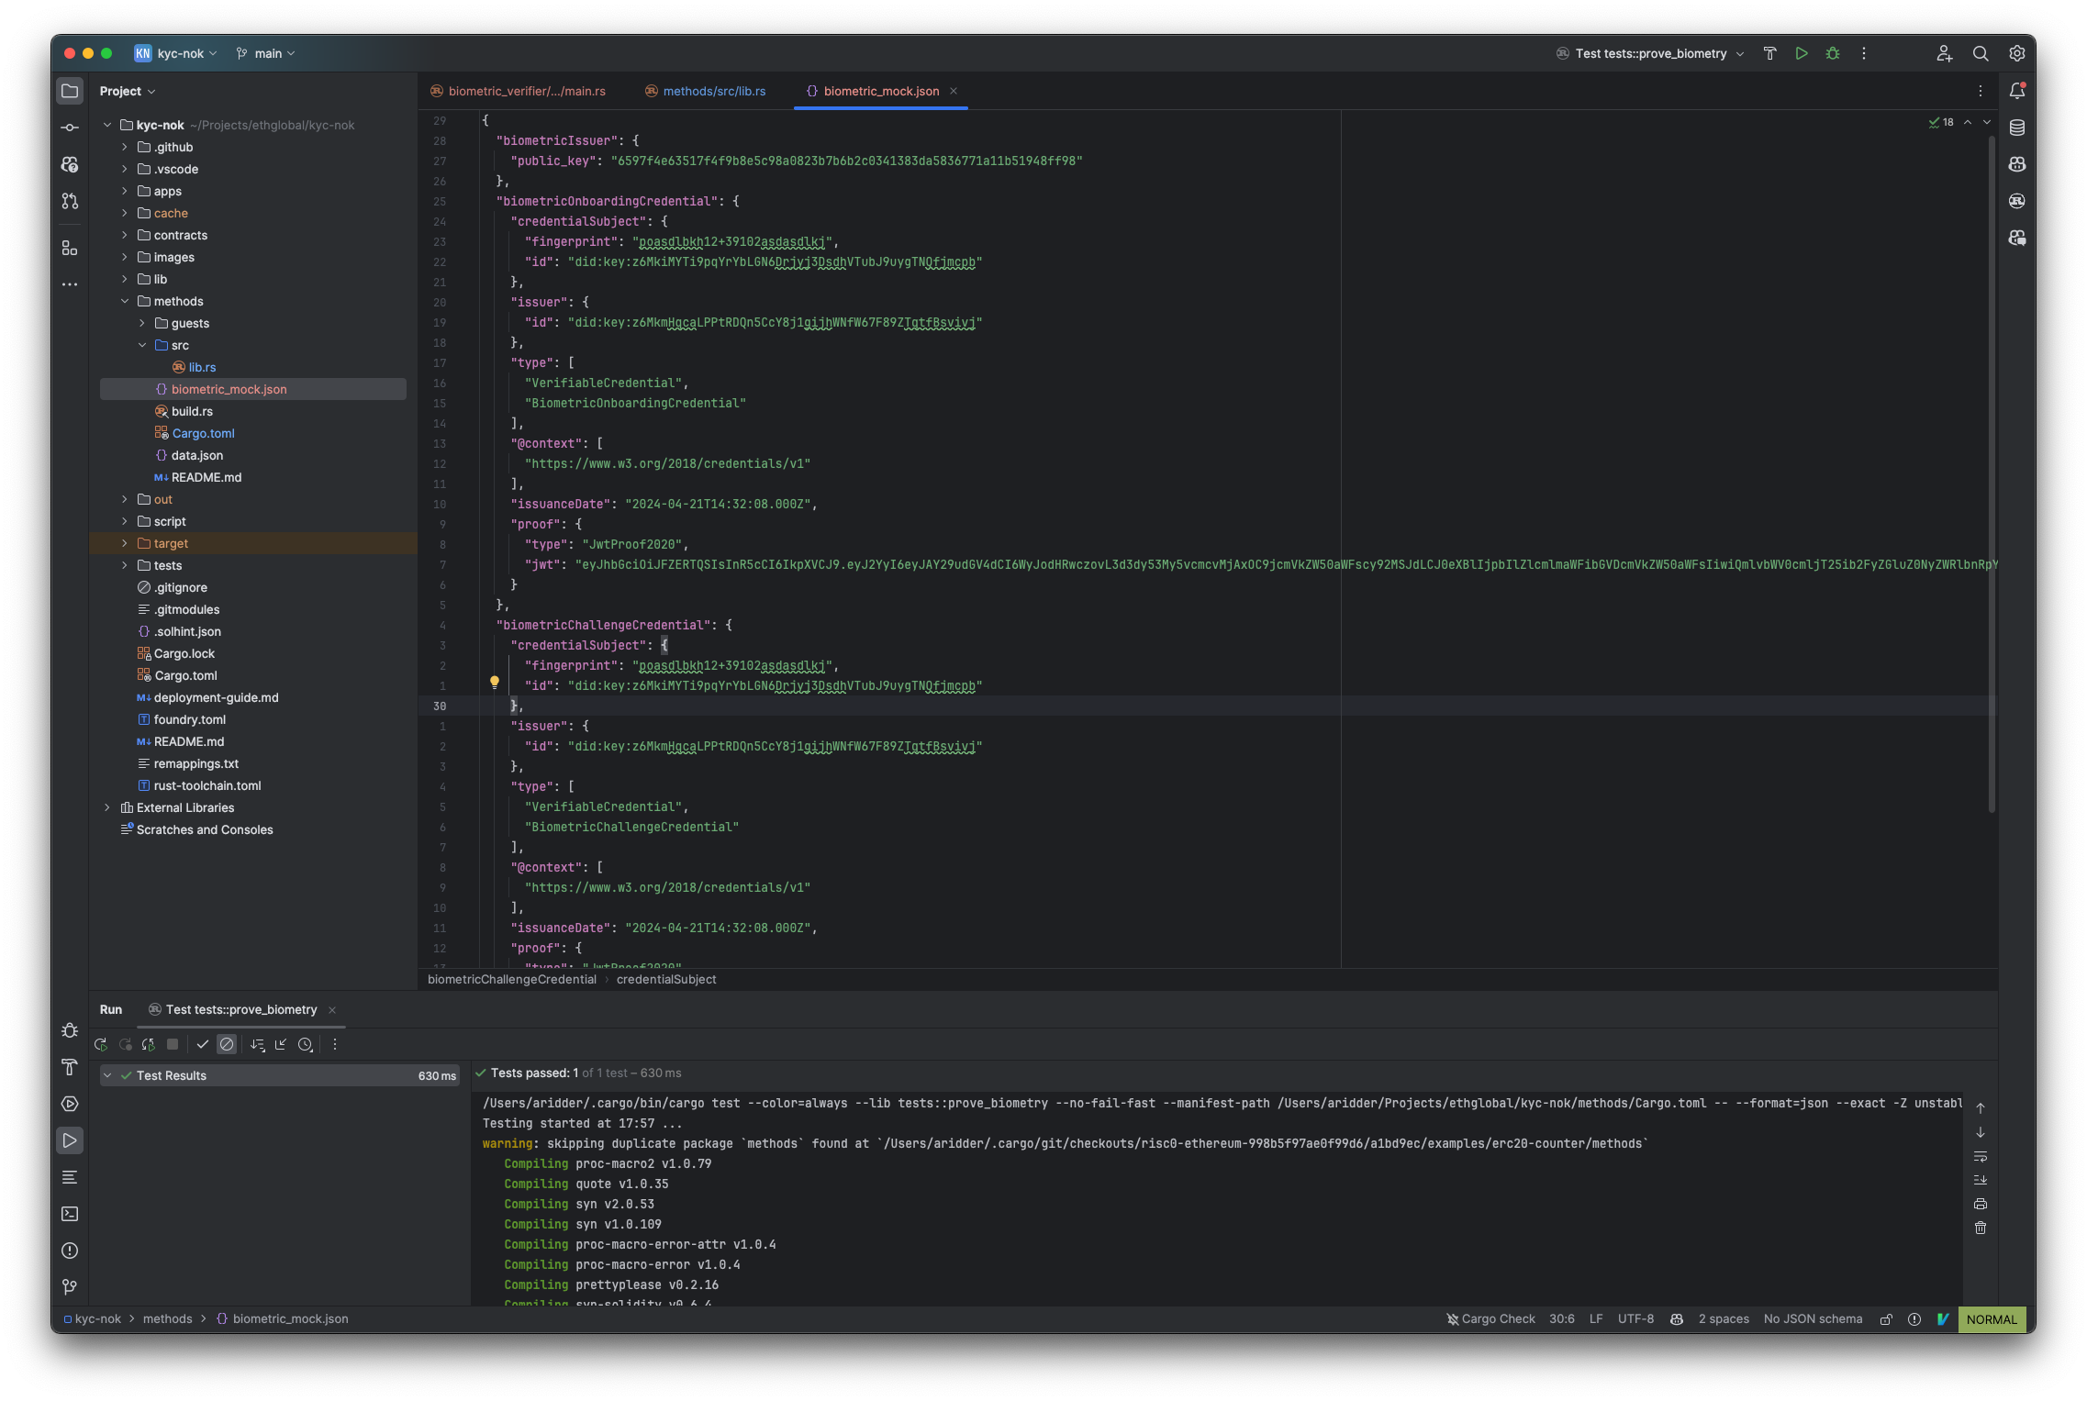2087x1401 pixels.
Task: Clear all console output trash icon
Action: 1981,1228
